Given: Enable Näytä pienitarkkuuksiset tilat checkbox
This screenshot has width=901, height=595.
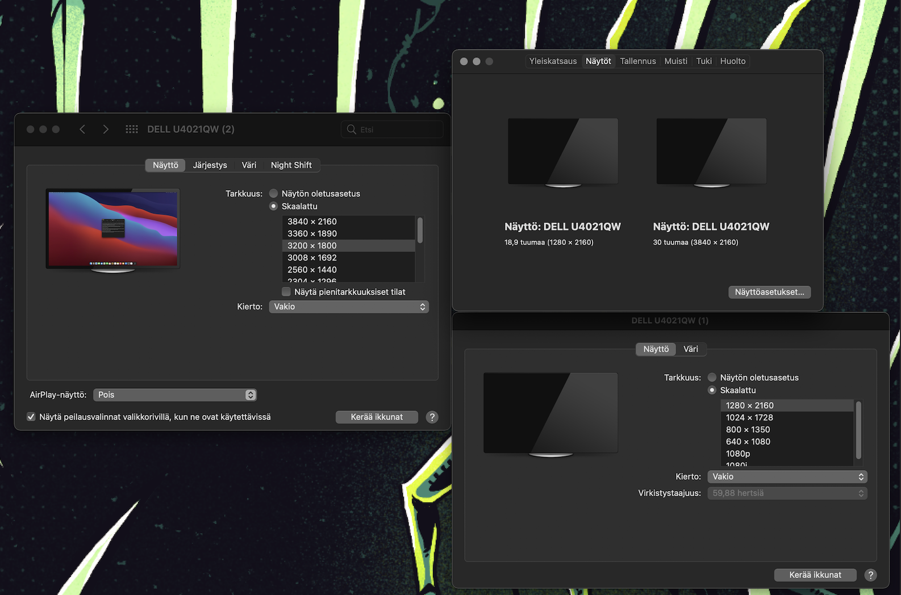Looking at the screenshot, I should pos(286,292).
